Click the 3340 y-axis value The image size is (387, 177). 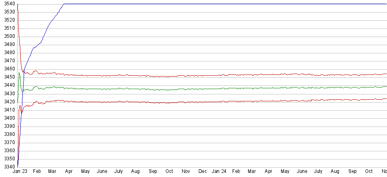pos(8,167)
